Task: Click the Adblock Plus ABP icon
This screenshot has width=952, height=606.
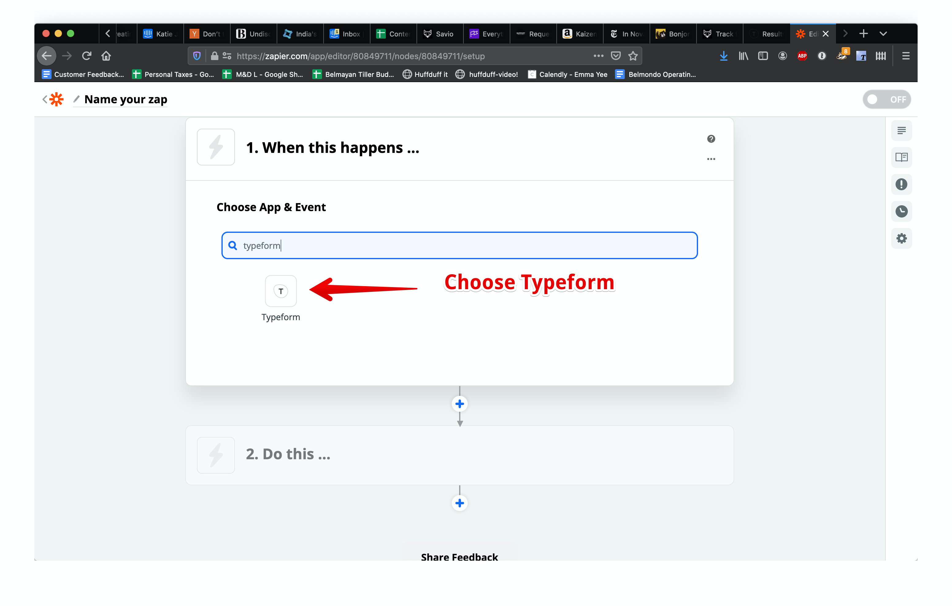Action: pos(802,56)
